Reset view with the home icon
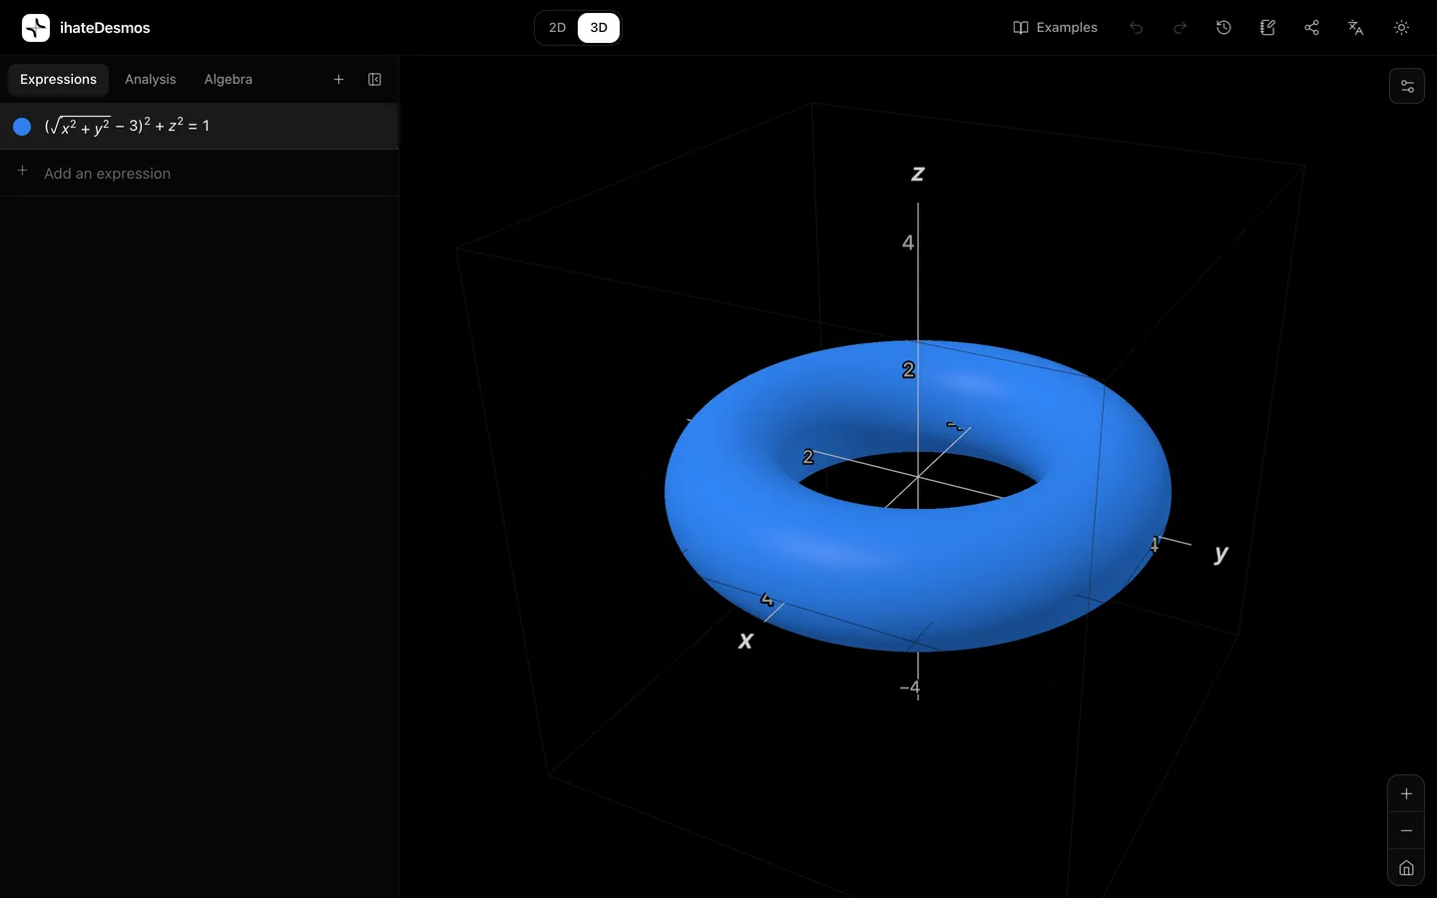Image resolution: width=1437 pixels, height=898 pixels. pyautogui.click(x=1406, y=868)
